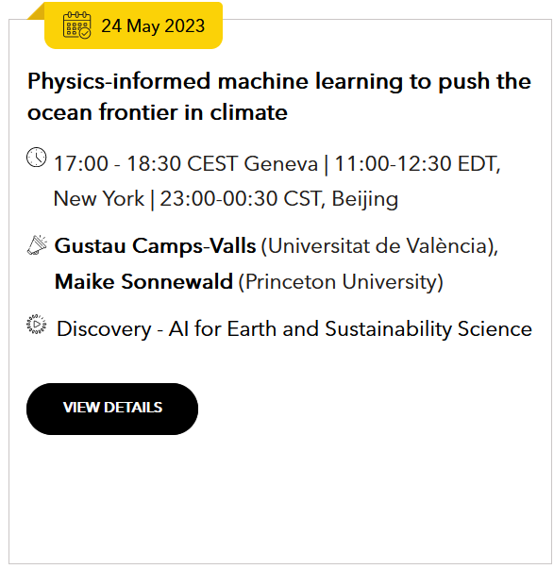The width and height of the screenshot is (554, 569).
Task: Click the Discovery play-button icon
Action: [37, 324]
